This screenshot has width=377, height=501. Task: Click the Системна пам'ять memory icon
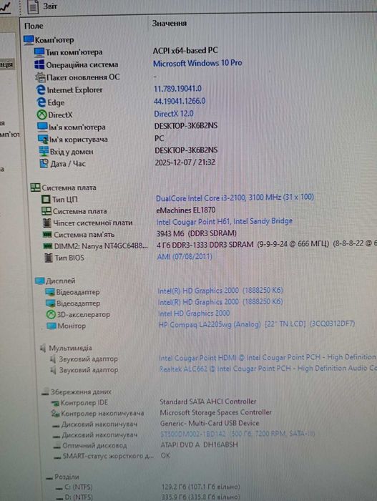click(48, 235)
